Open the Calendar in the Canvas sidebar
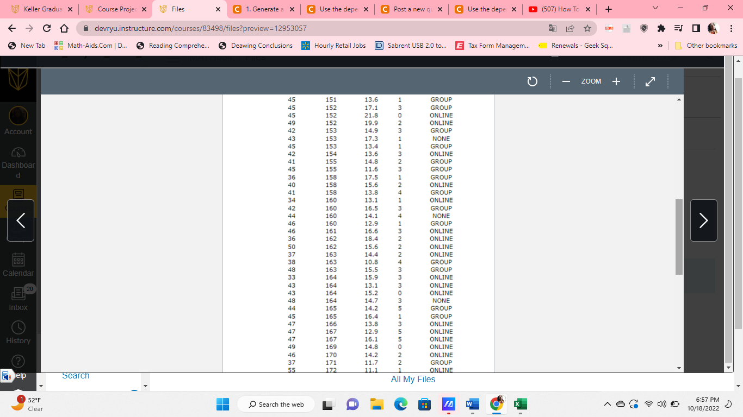 click(18, 261)
